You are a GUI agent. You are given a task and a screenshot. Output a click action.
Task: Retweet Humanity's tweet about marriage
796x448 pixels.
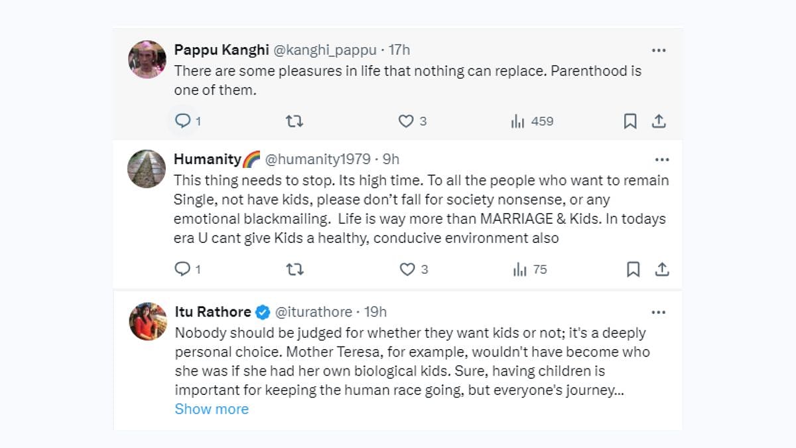pos(294,269)
